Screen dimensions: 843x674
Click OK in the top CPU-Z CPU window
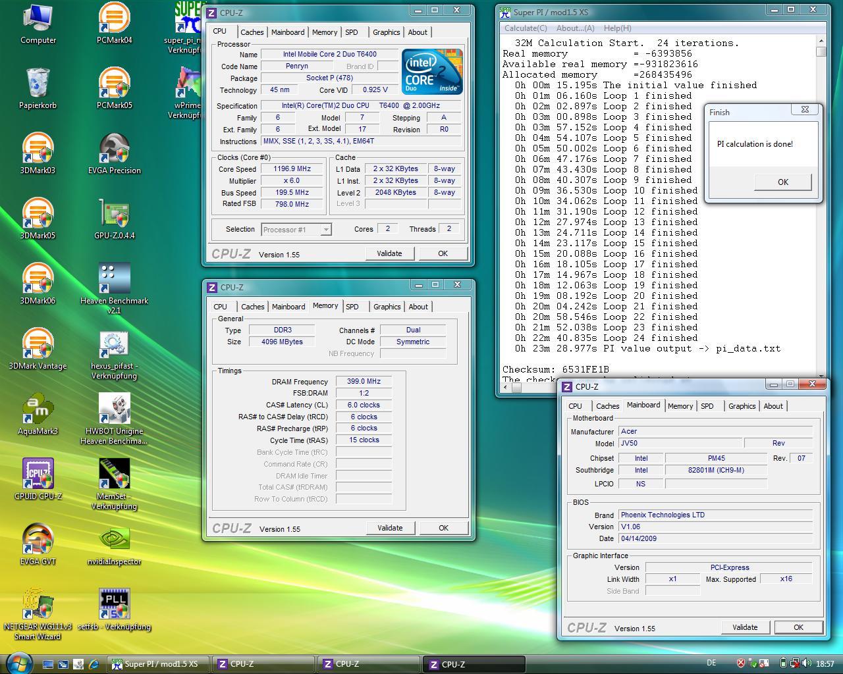pos(443,253)
